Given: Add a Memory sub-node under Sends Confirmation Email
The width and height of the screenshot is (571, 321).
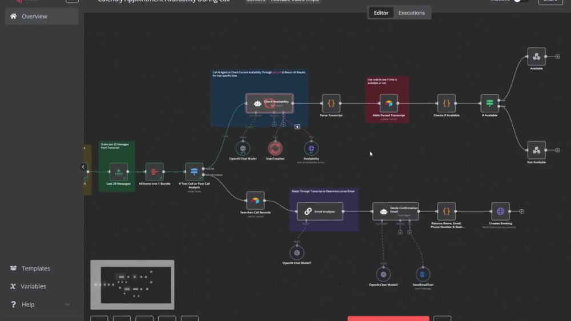Looking at the screenshot, I should [400, 232].
